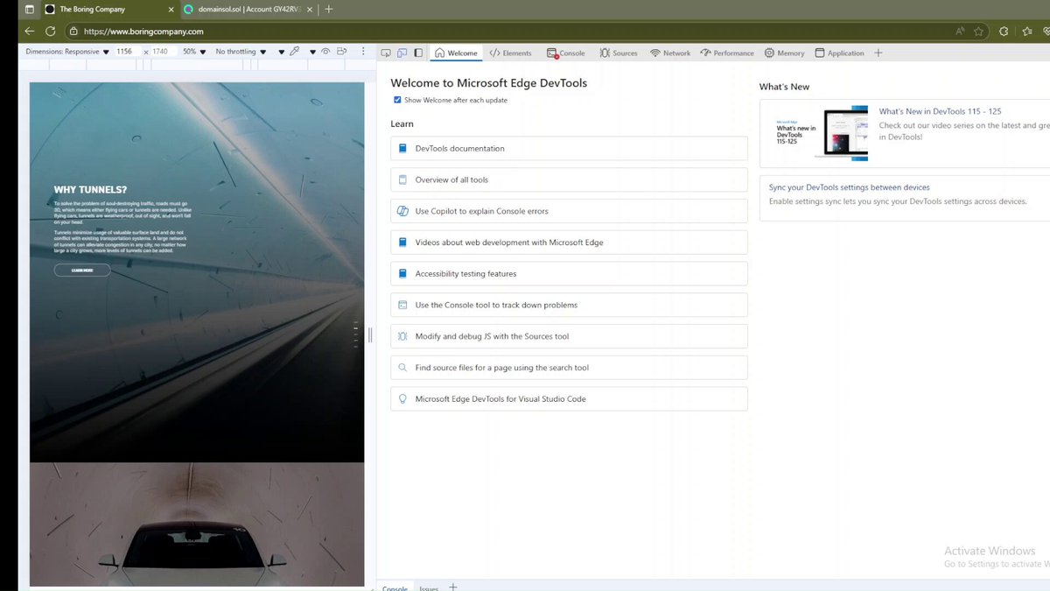This screenshot has width=1050, height=591.
Task: Pick the eyedropper tool in device toolbar
Action: pyautogui.click(x=295, y=52)
